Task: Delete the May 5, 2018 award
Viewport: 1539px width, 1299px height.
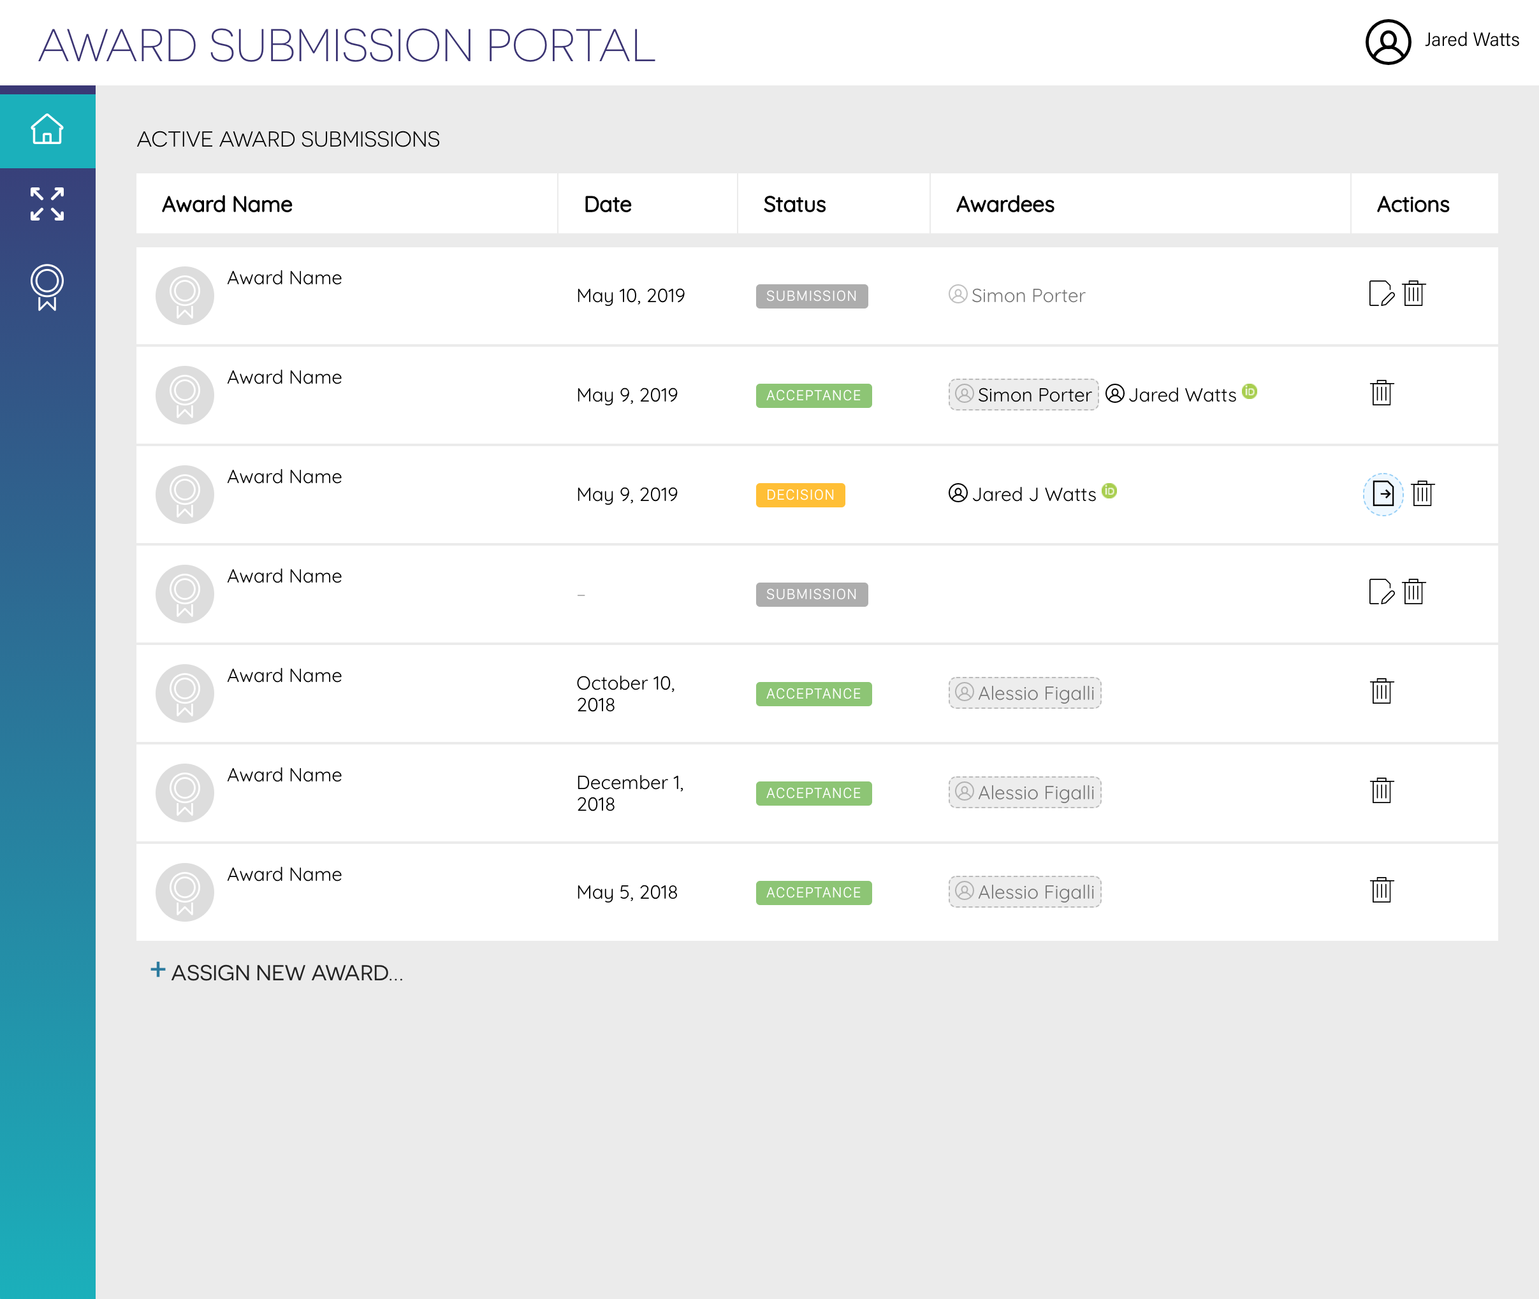Action: pyautogui.click(x=1382, y=890)
